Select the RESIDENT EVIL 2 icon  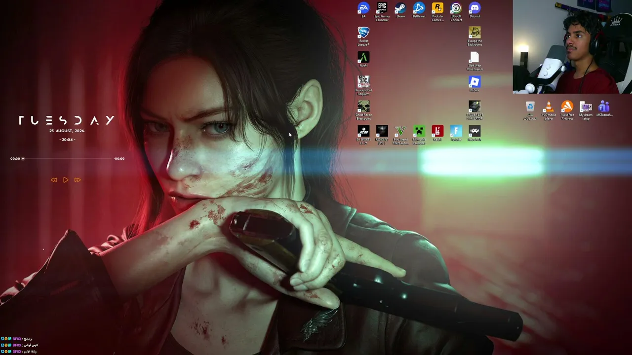tap(382, 135)
